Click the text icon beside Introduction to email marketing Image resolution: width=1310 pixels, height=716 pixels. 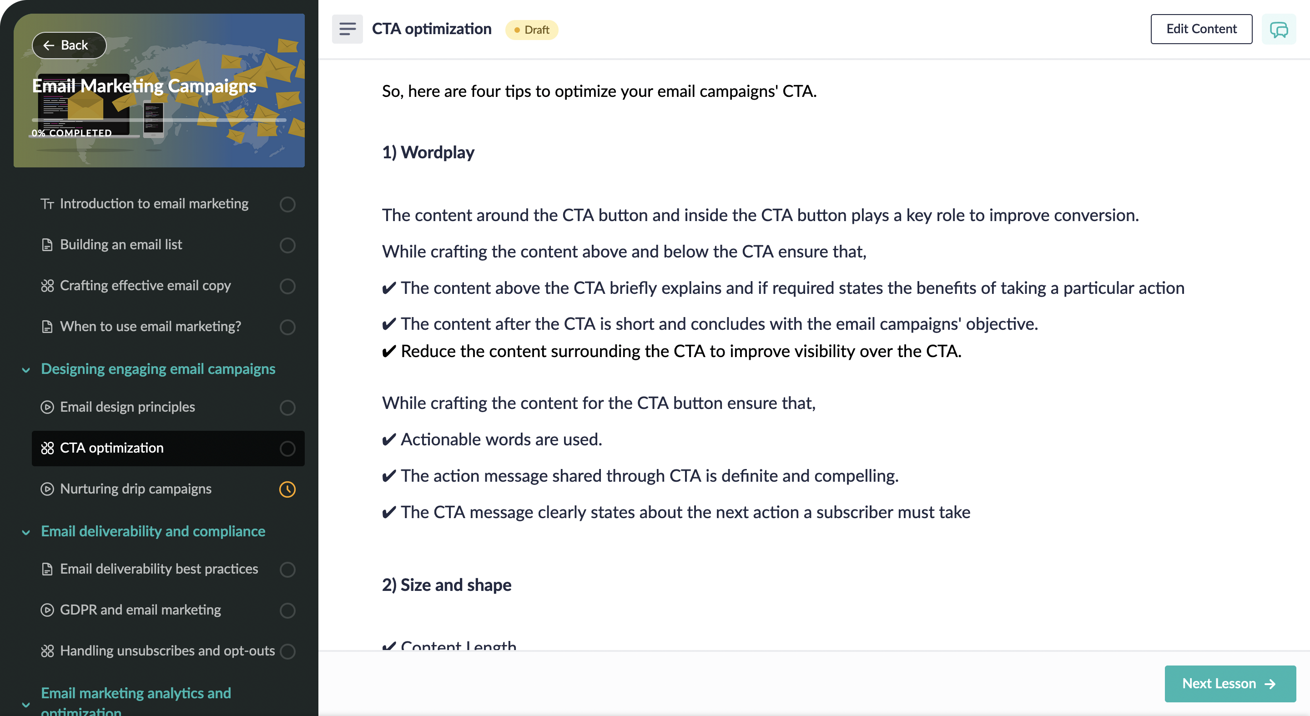[x=47, y=204]
